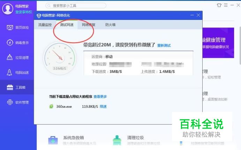Switch to the 测试网速 tab
The image size is (241, 150).
[x=67, y=24]
